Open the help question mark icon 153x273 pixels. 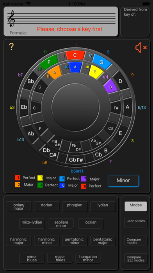point(11,47)
